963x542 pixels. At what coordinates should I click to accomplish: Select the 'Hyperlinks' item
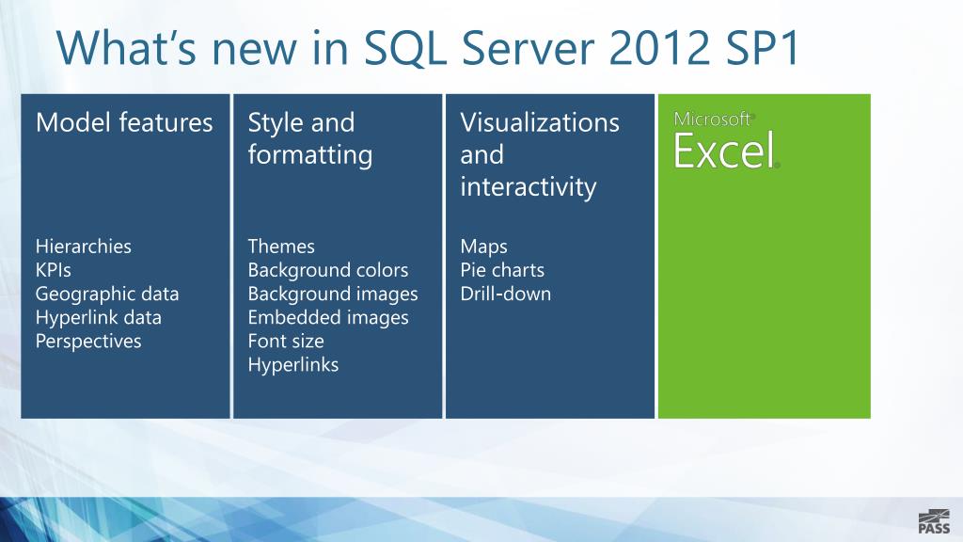click(293, 365)
